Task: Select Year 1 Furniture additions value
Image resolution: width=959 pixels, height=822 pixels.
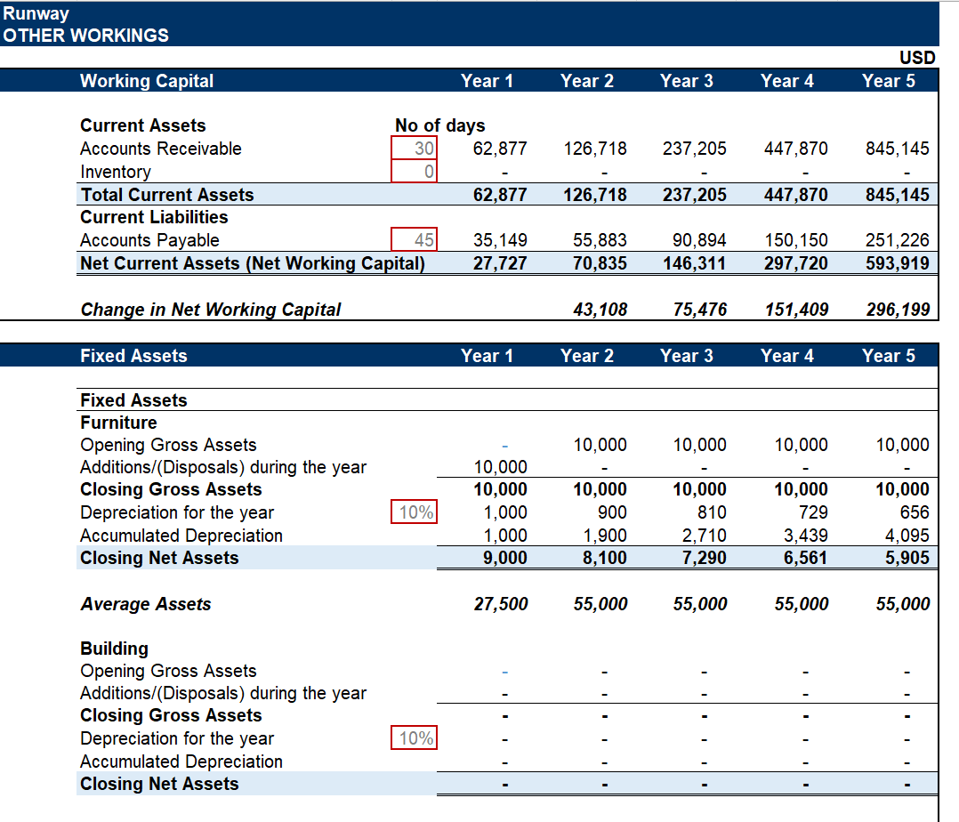Action: pyautogui.click(x=500, y=467)
